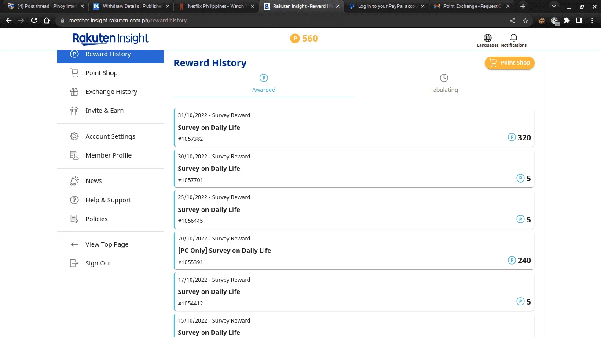Click the View Top Page arrow icon
The height and width of the screenshot is (337, 601).
coord(74,244)
